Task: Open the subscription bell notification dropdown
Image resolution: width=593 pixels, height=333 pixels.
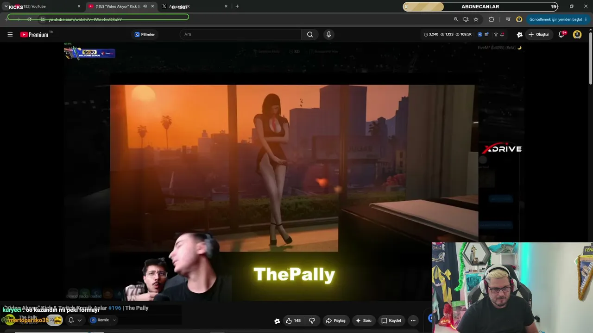Action: point(75,320)
